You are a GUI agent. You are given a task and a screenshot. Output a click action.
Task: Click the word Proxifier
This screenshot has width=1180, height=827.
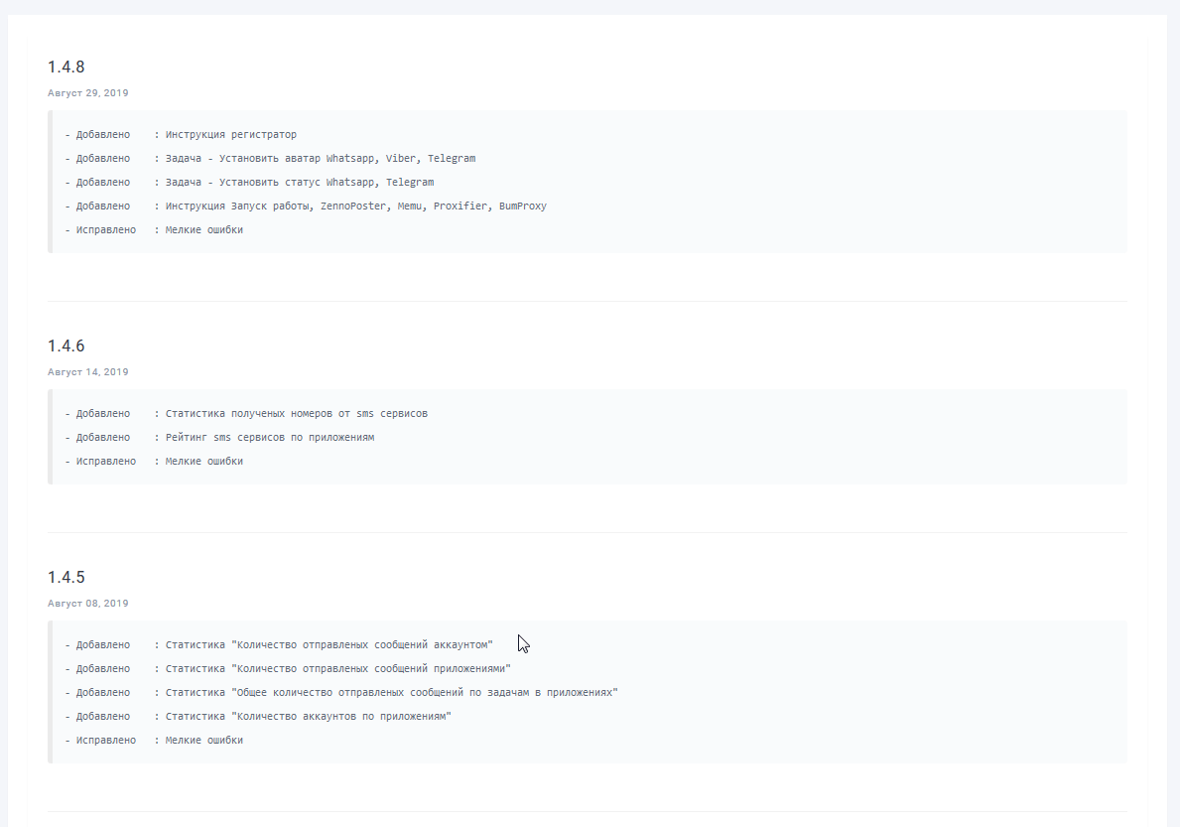(x=460, y=207)
